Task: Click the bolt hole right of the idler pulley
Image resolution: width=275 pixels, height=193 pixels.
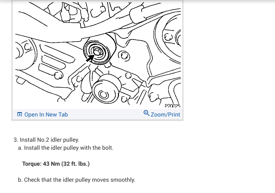Action: [x=124, y=56]
